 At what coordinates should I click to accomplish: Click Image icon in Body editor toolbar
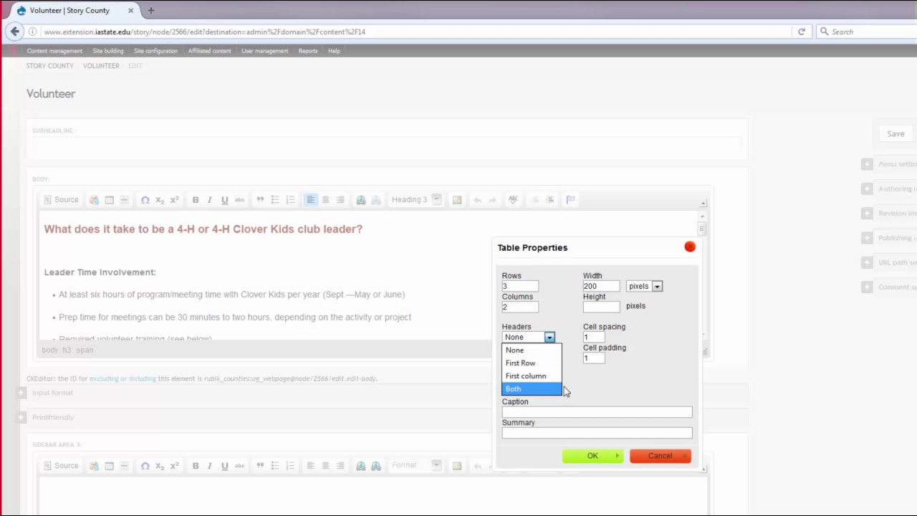point(457,200)
